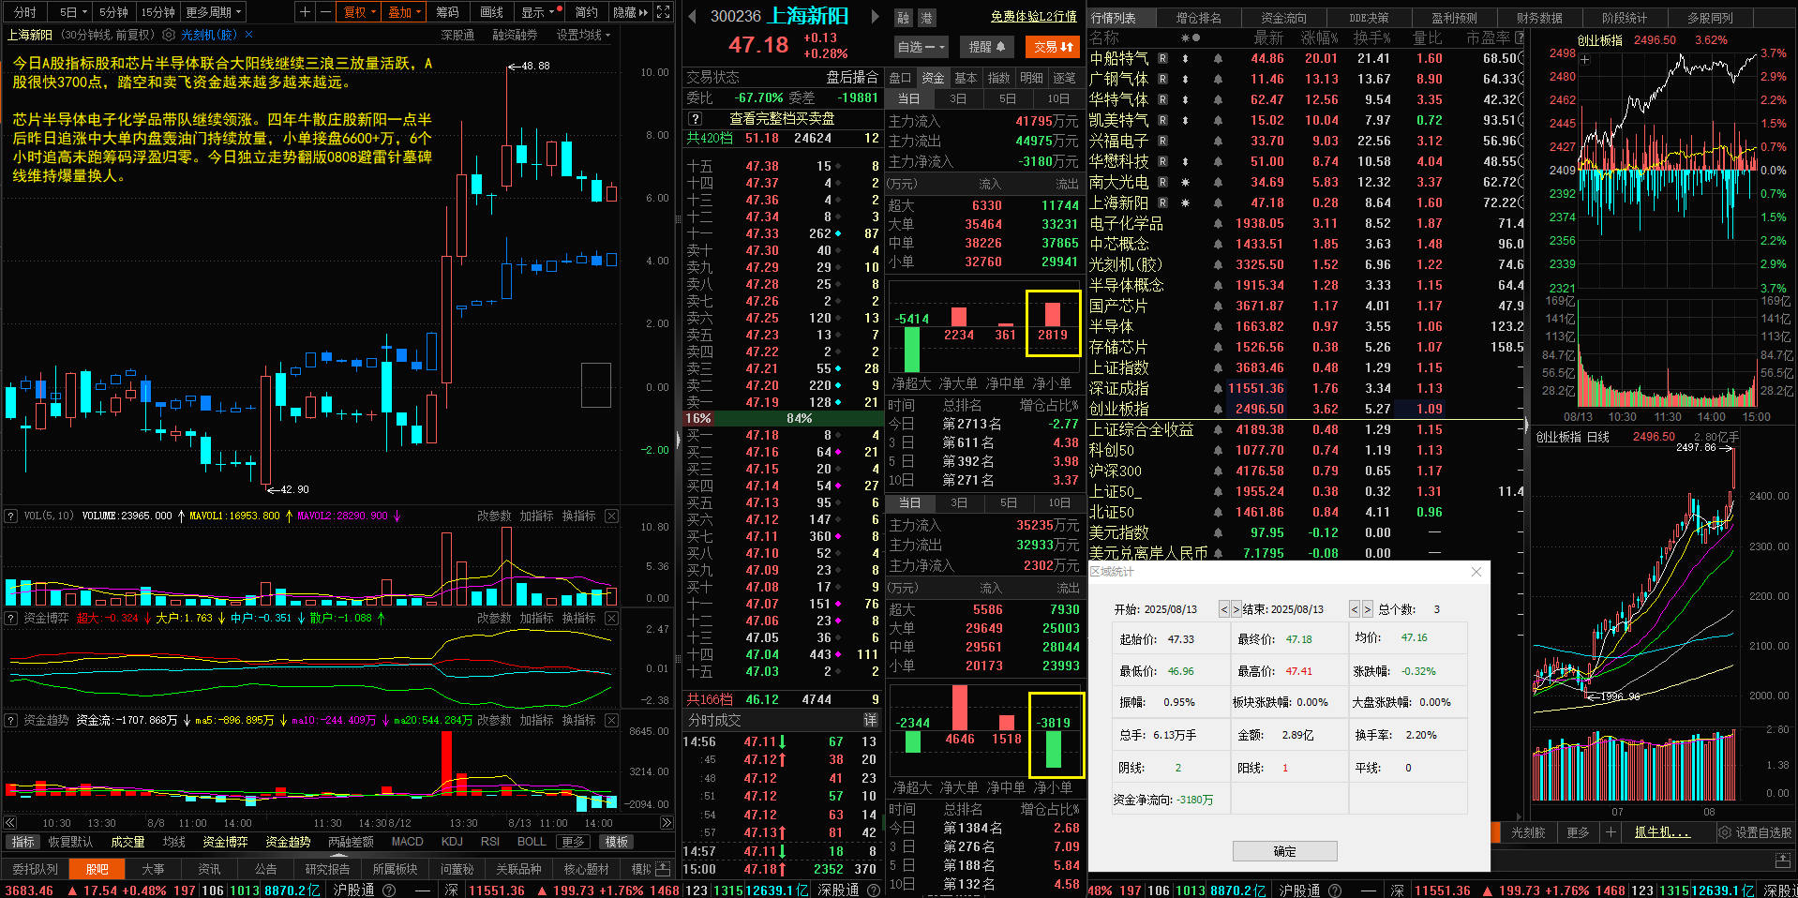
Task: Zoom in the chart with the plus icon
Action: (305, 12)
